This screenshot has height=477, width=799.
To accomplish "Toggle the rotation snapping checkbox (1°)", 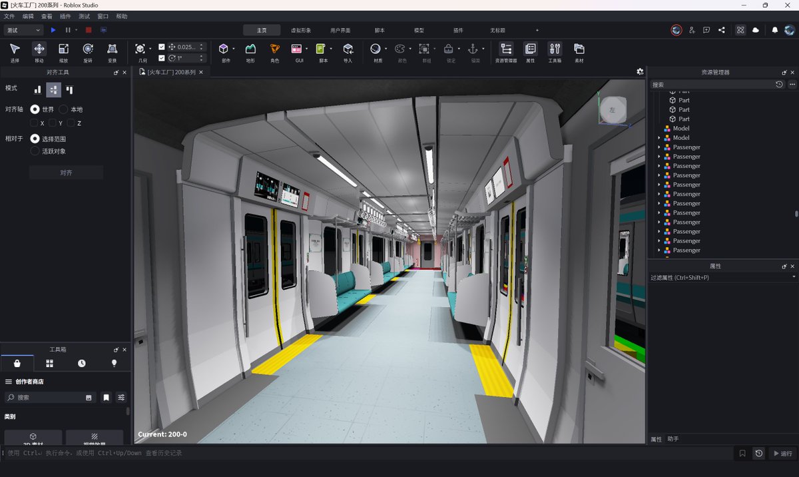I will (x=161, y=58).
